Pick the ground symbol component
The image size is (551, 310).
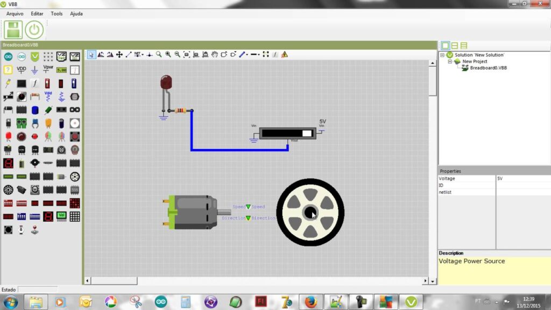[34, 71]
